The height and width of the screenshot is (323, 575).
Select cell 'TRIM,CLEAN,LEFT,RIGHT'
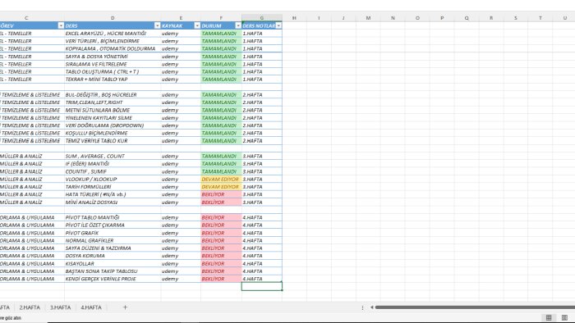(x=113, y=102)
